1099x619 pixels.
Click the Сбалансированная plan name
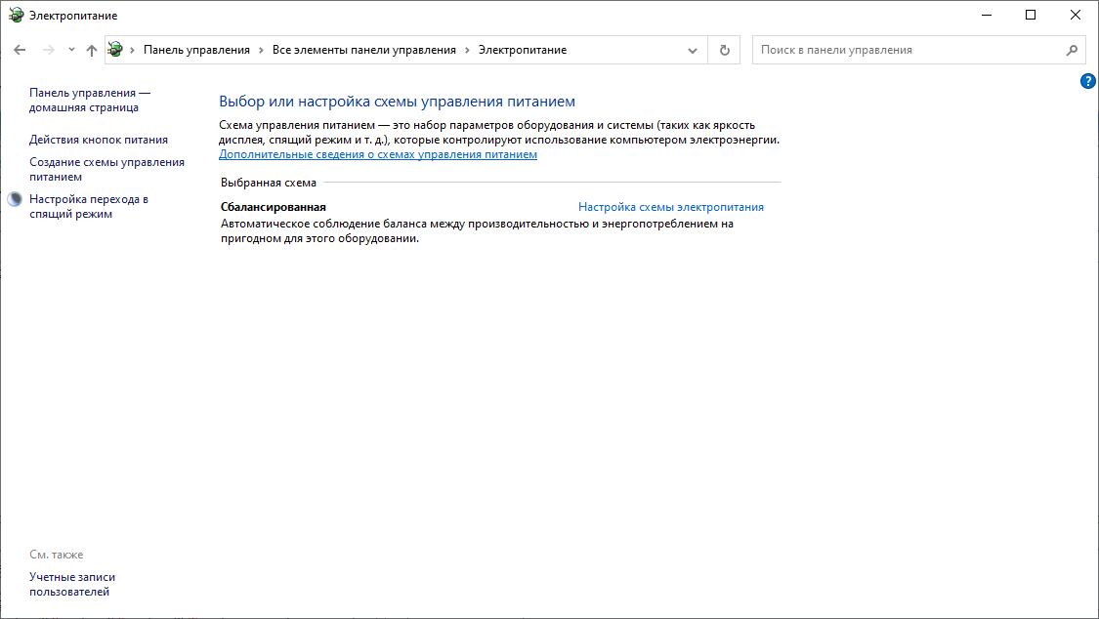(274, 207)
